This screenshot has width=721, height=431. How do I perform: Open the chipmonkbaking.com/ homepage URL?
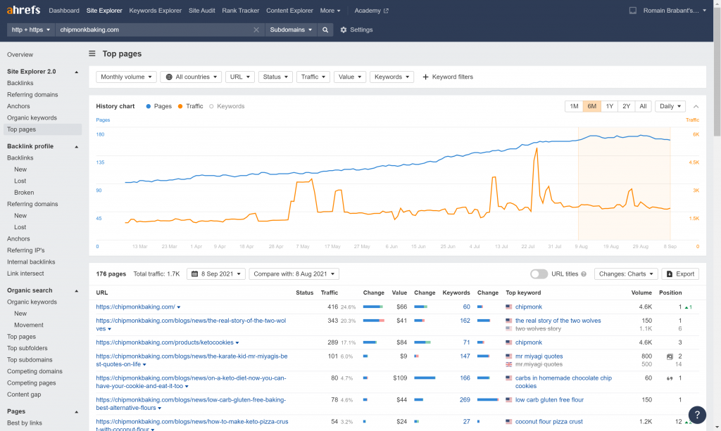point(136,307)
